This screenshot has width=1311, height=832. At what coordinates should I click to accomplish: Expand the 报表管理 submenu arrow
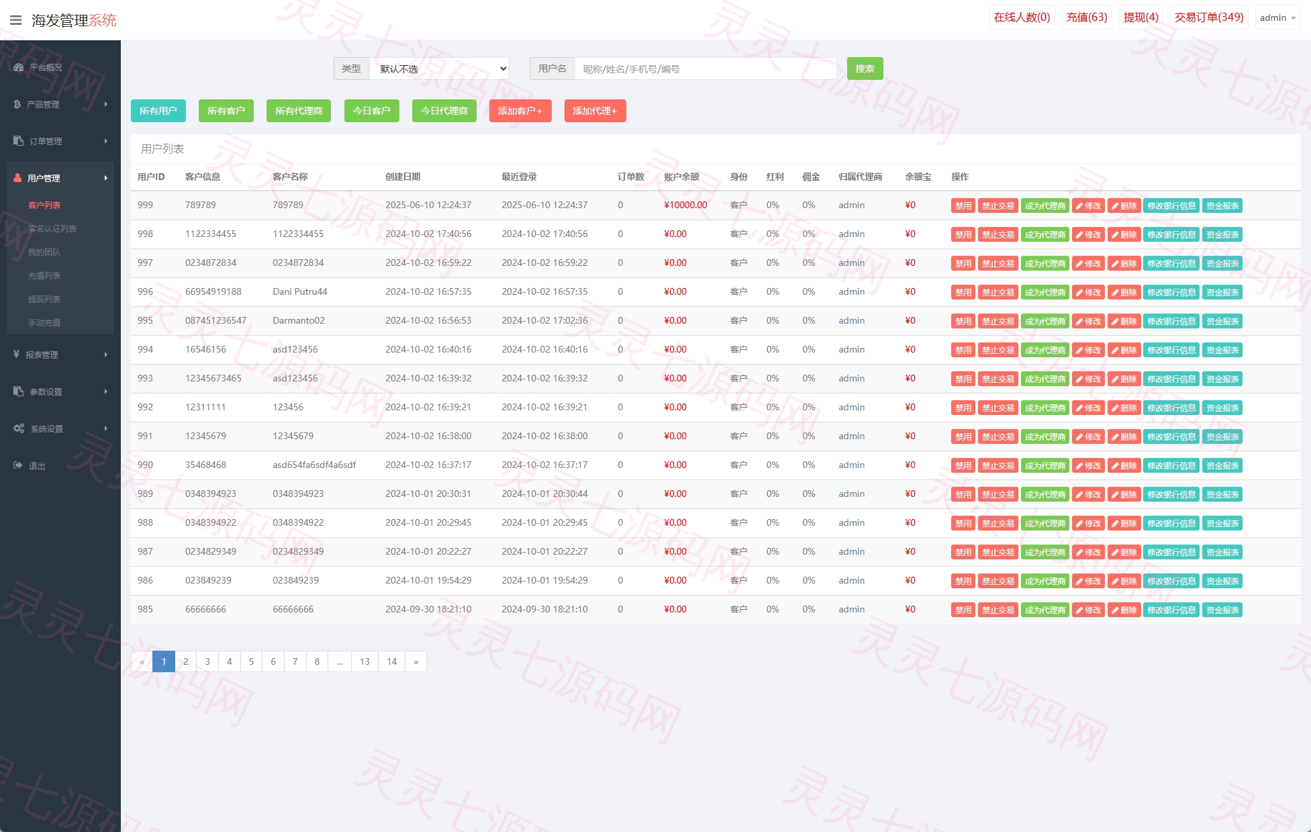[106, 355]
